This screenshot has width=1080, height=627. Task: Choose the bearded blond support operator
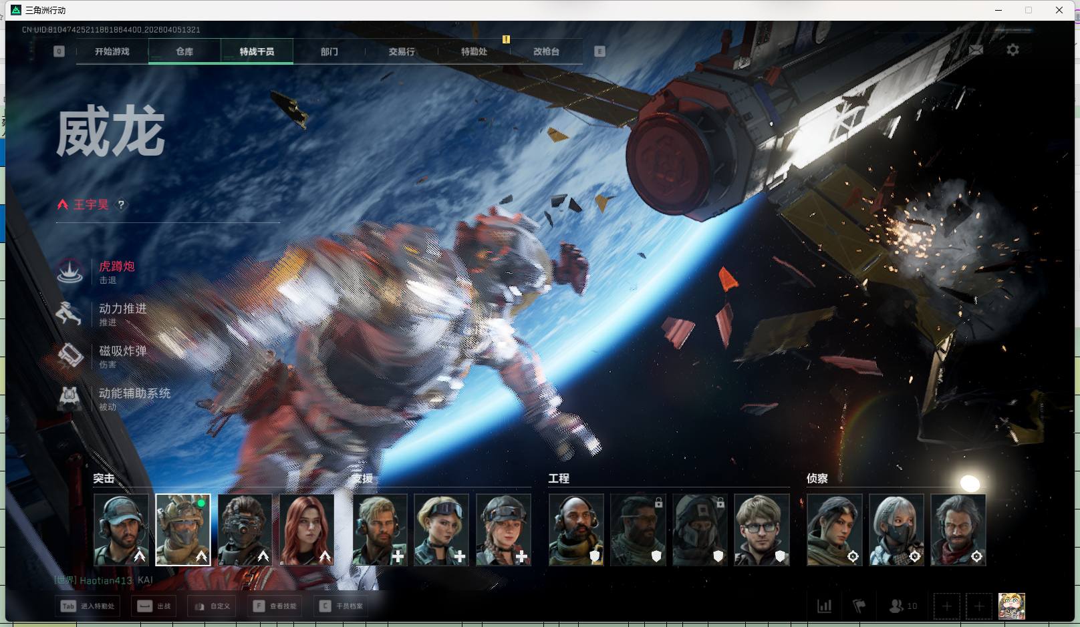click(x=380, y=530)
